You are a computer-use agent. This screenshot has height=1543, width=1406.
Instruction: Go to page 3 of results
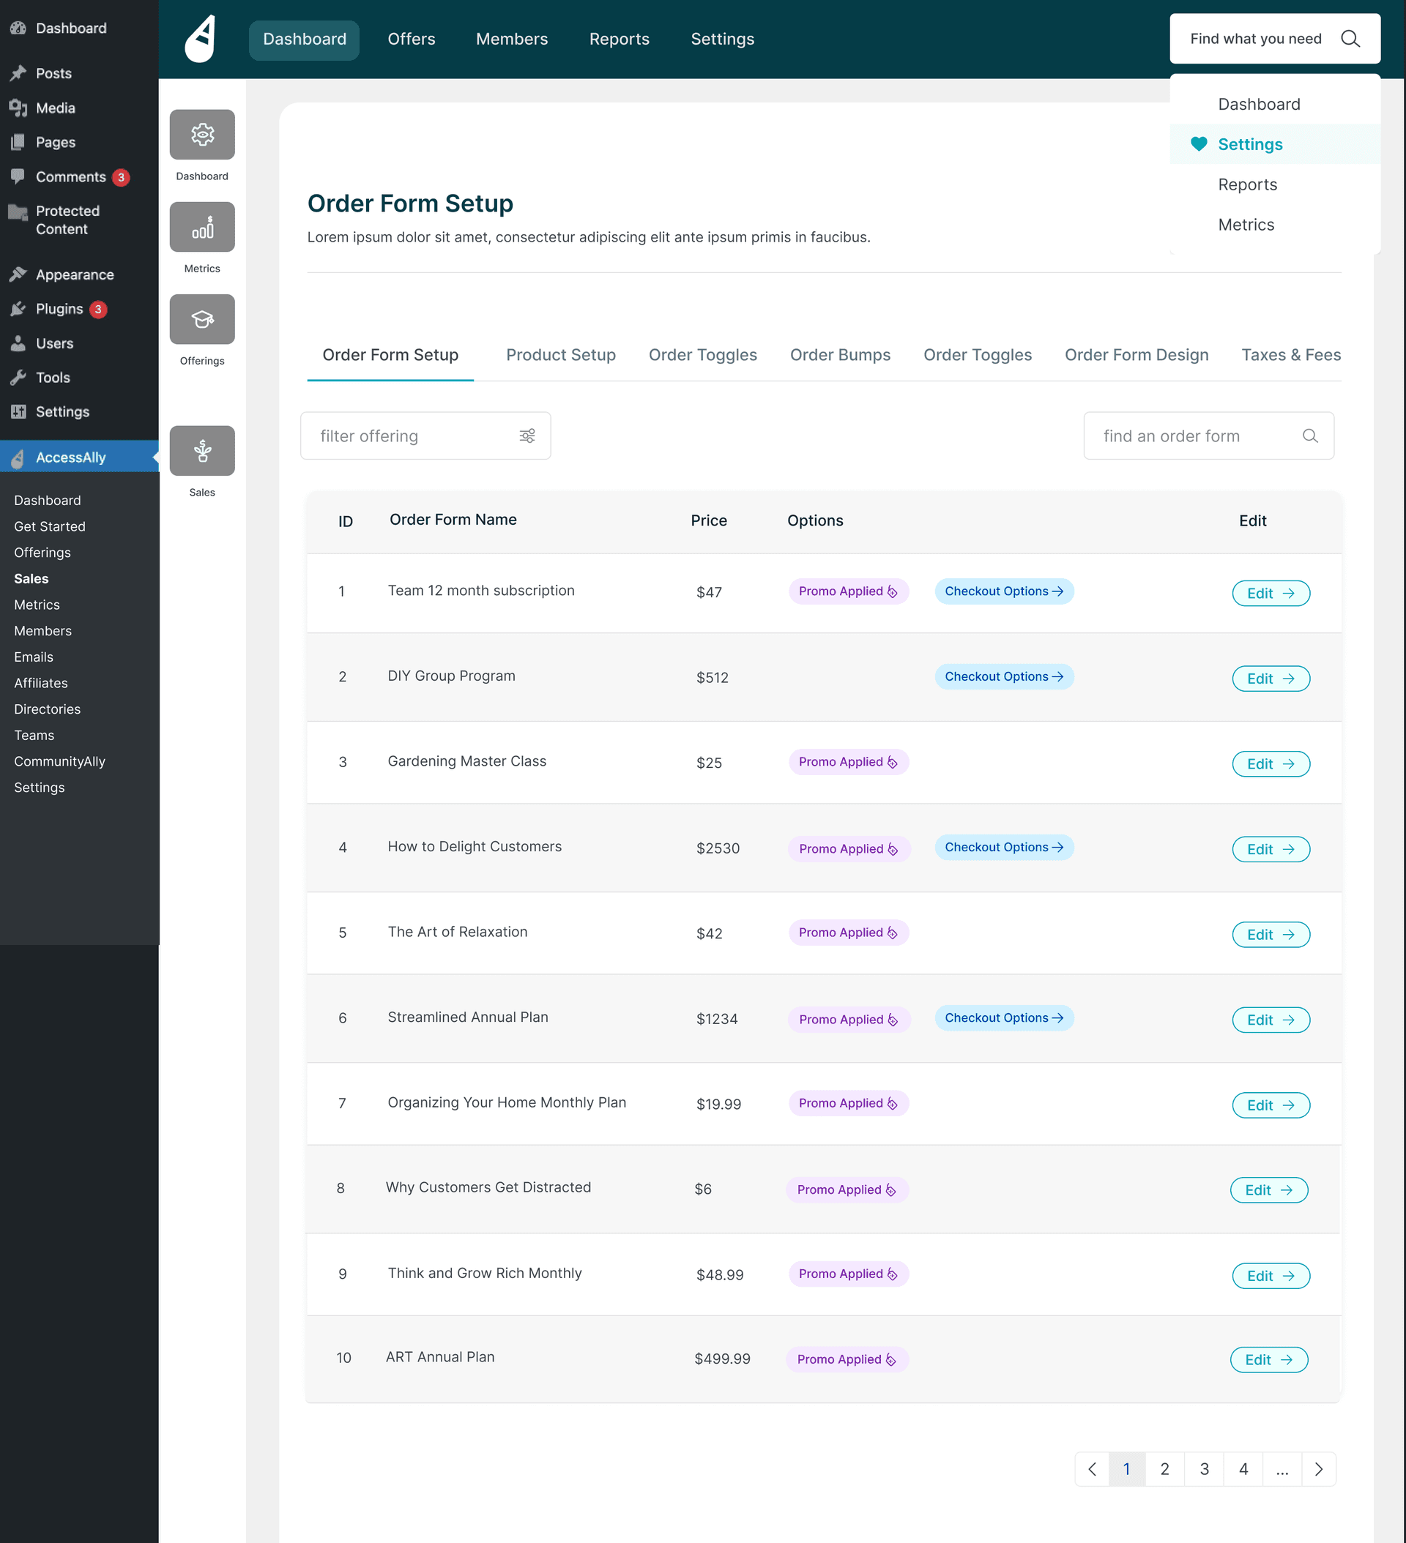click(1204, 1469)
